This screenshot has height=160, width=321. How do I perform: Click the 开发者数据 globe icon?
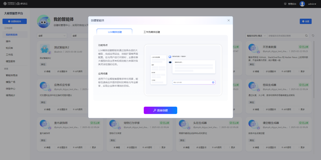click(253, 49)
